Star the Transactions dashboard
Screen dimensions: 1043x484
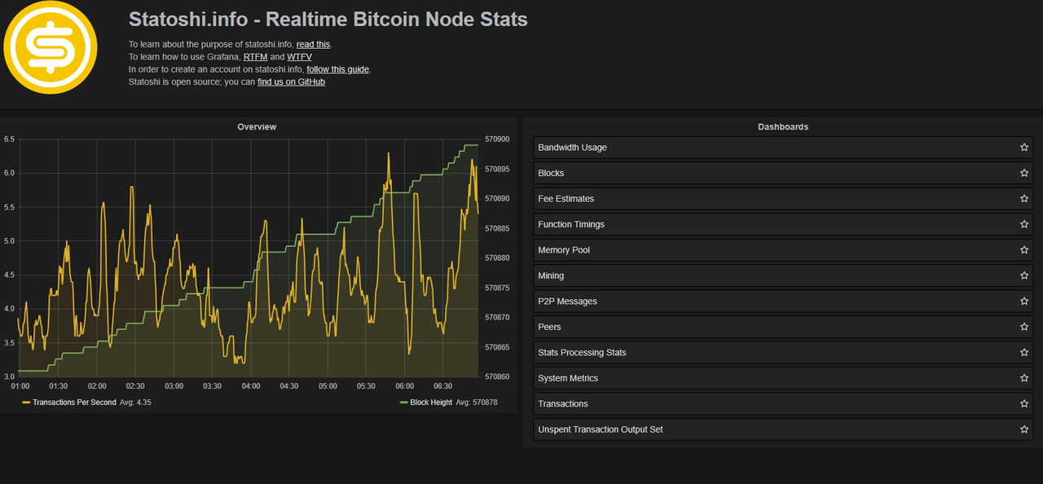coord(1024,404)
